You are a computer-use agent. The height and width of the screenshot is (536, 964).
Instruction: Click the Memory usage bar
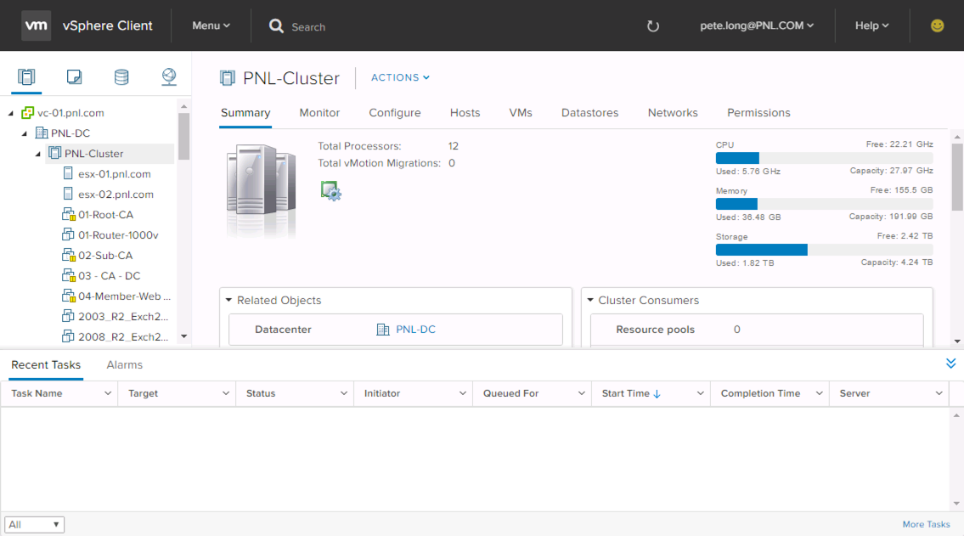(824, 204)
